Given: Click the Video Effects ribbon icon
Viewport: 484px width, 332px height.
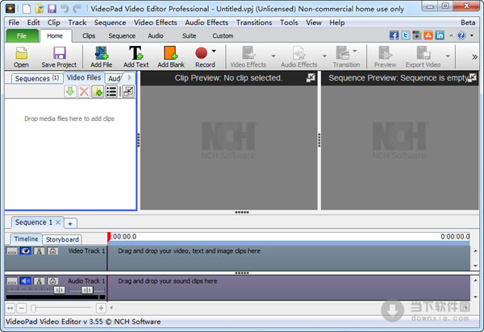Looking at the screenshot, I should pyautogui.click(x=248, y=52).
